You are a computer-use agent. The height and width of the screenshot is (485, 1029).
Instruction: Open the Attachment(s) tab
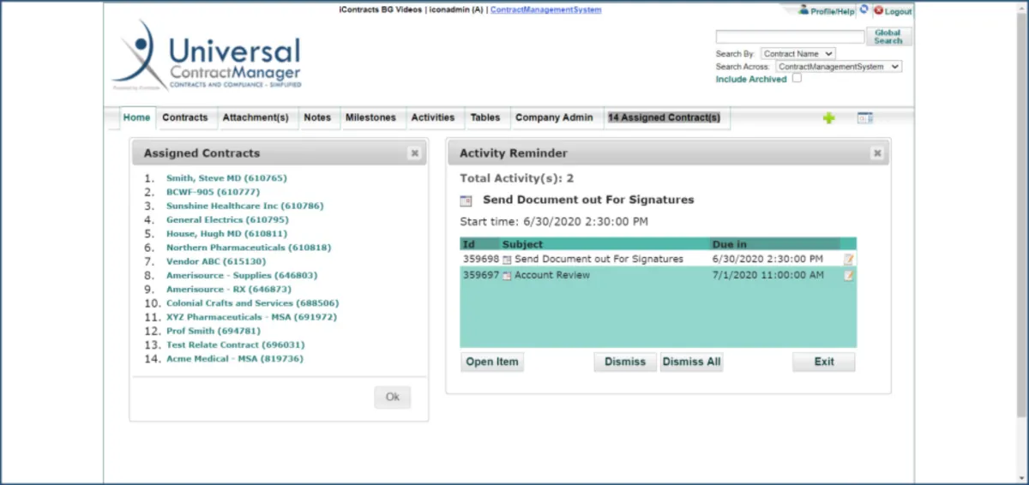[256, 118]
